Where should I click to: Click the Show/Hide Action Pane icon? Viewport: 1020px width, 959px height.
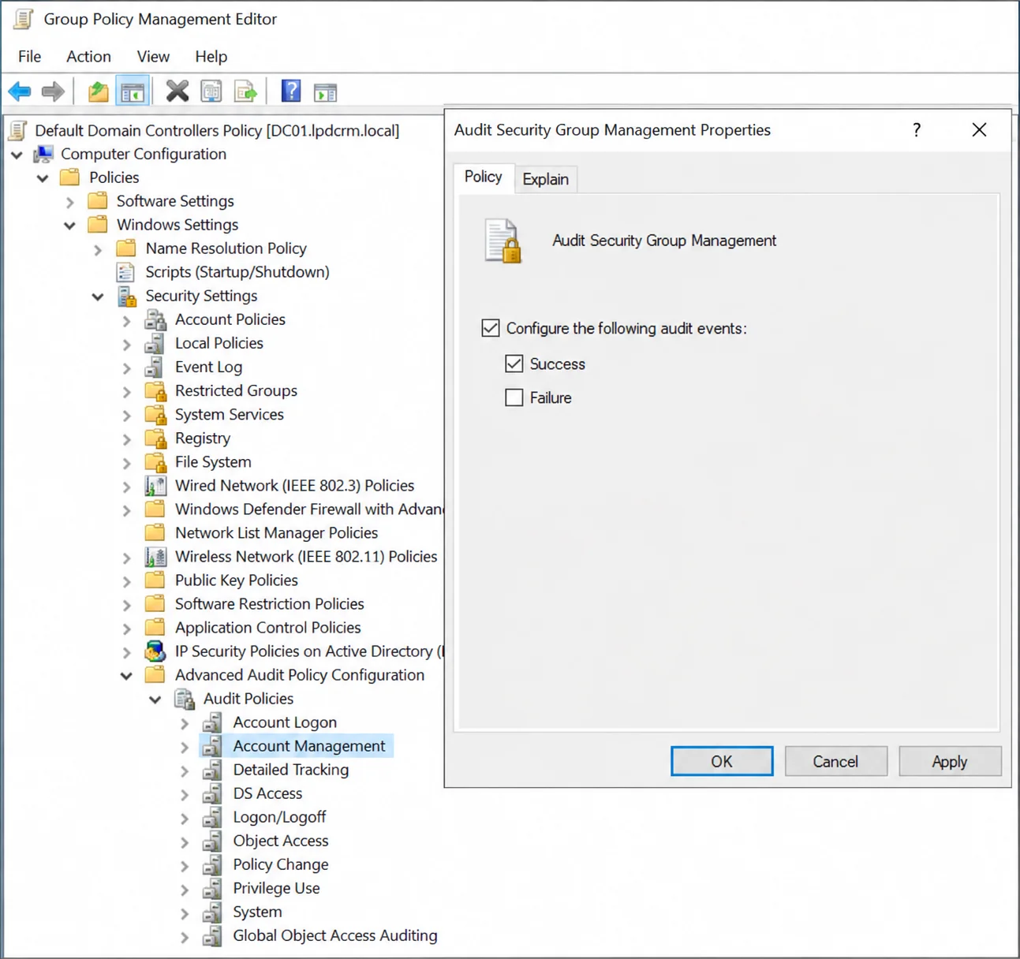pos(325,92)
